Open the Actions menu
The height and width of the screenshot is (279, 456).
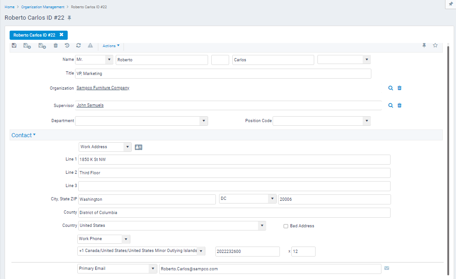click(111, 46)
